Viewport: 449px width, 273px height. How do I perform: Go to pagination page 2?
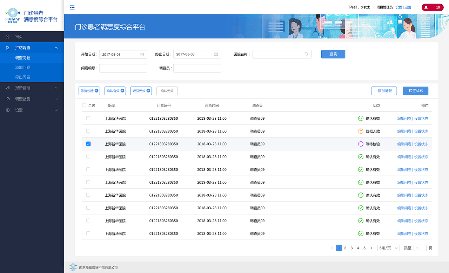click(345, 248)
